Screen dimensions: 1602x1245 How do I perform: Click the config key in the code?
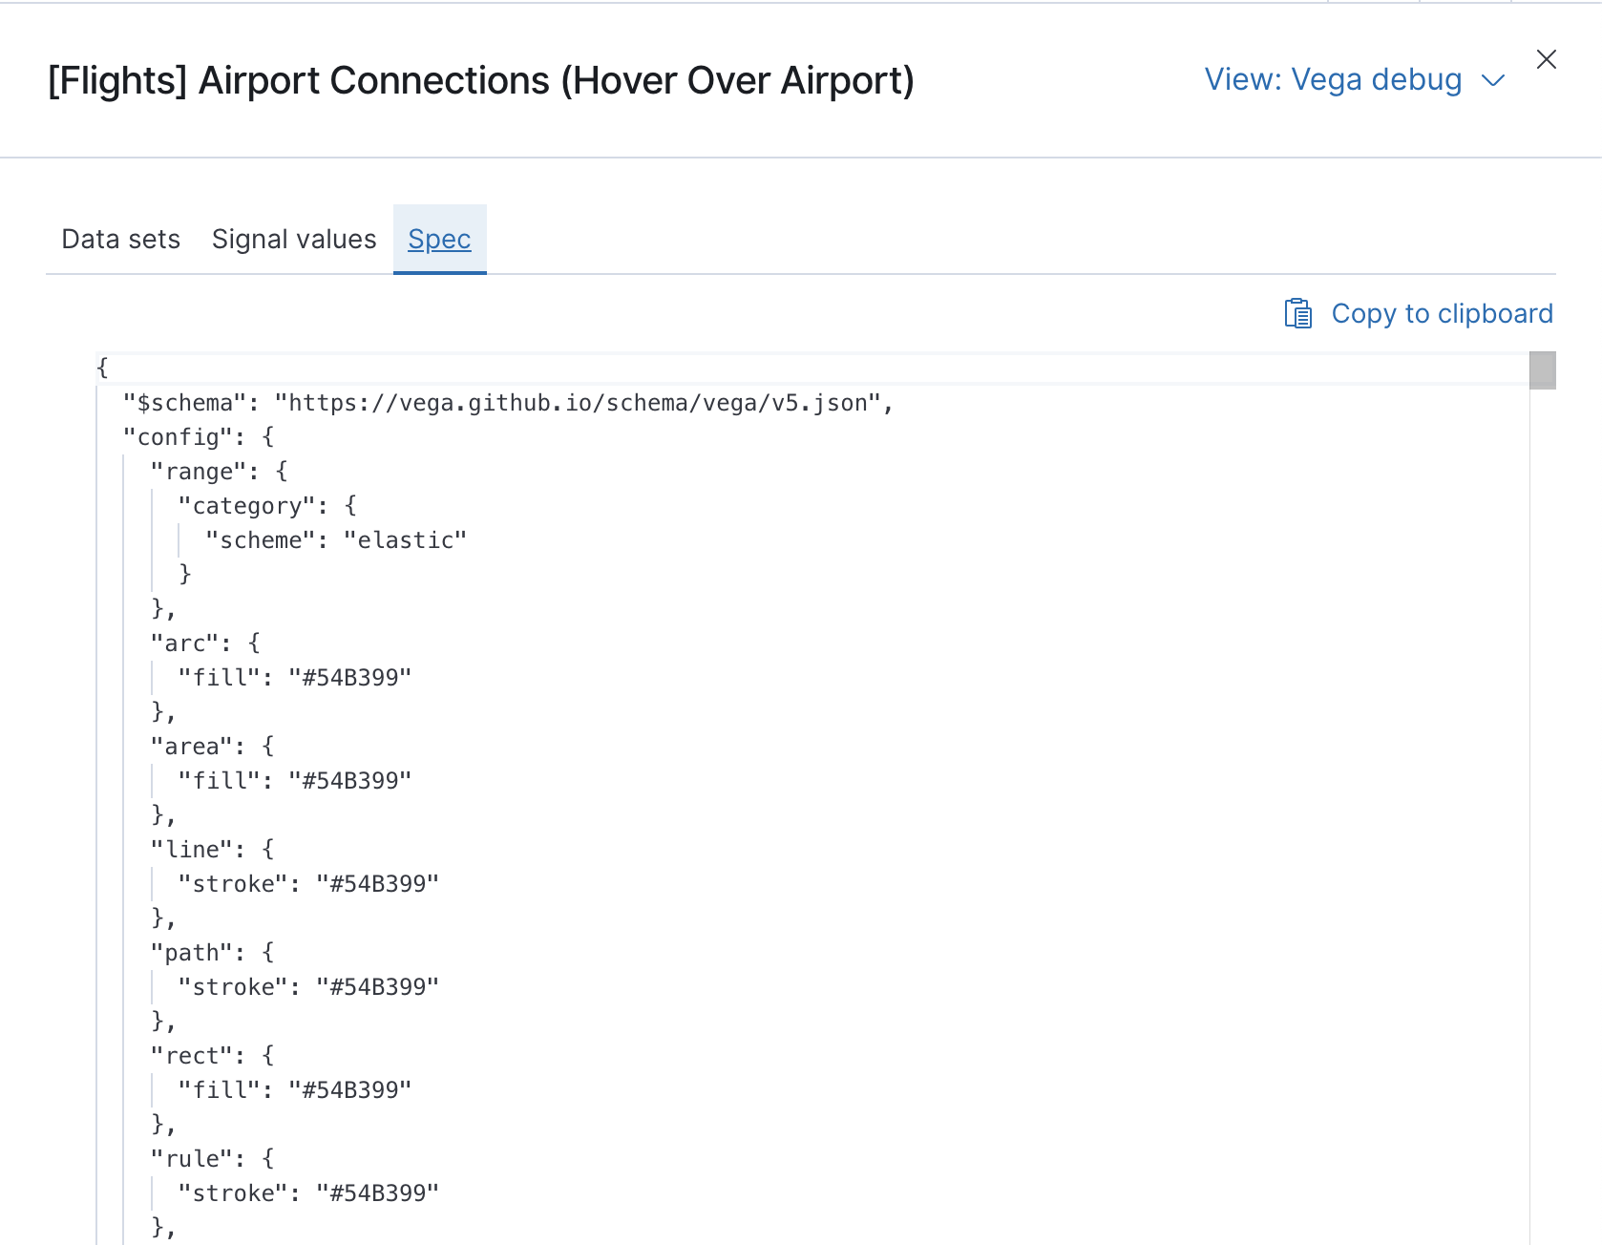(x=173, y=436)
